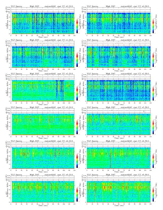Select the header 'start UT =1:50:0'

[x=141, y=40]
